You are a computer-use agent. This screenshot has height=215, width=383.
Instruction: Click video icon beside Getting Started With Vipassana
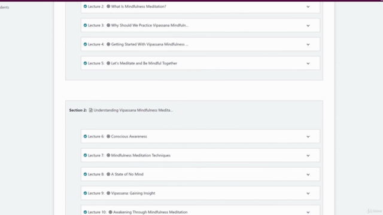(x=108, y=44)
